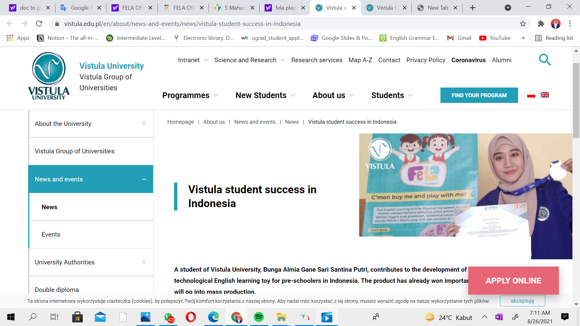Launch Spotify from the taskbar

(x=259, y=317)
